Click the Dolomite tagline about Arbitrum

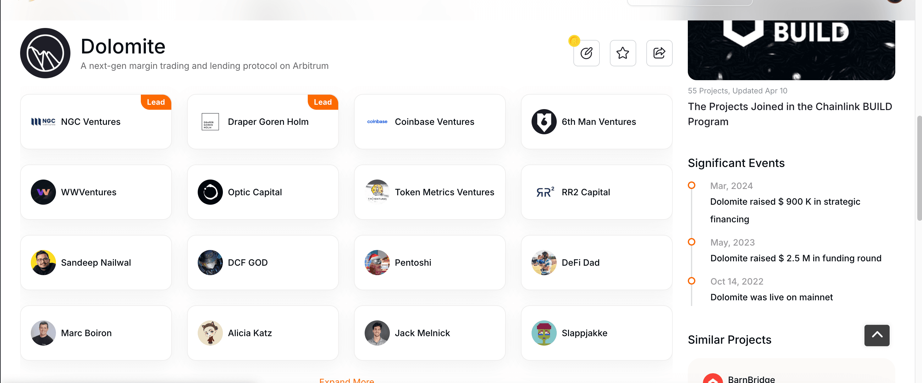(204, 66)
